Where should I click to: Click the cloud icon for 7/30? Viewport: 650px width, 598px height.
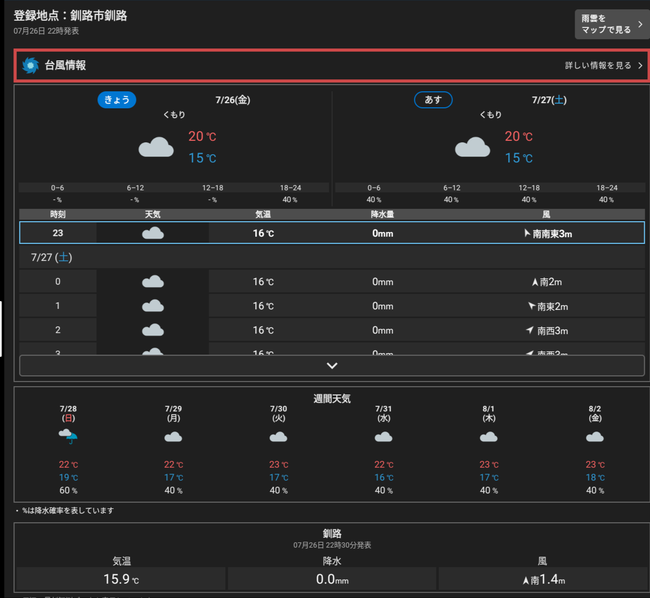click(x=278, y=437)
